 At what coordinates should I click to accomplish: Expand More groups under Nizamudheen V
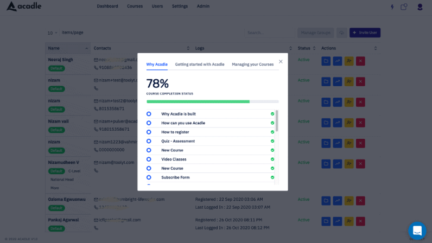click(x=55, y=188)
